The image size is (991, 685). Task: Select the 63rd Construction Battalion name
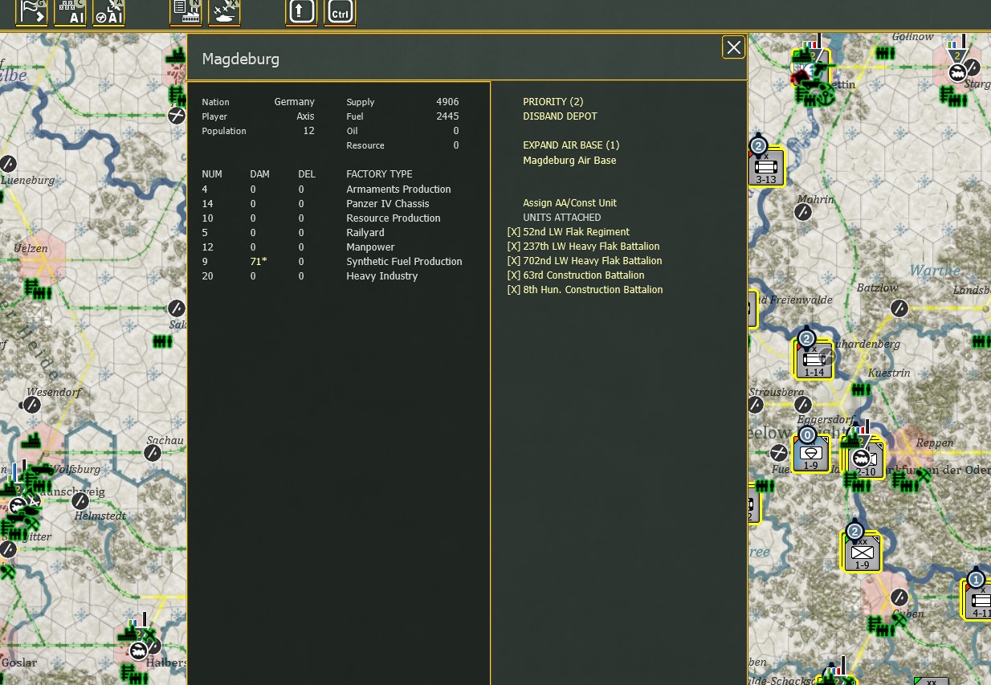583,275
